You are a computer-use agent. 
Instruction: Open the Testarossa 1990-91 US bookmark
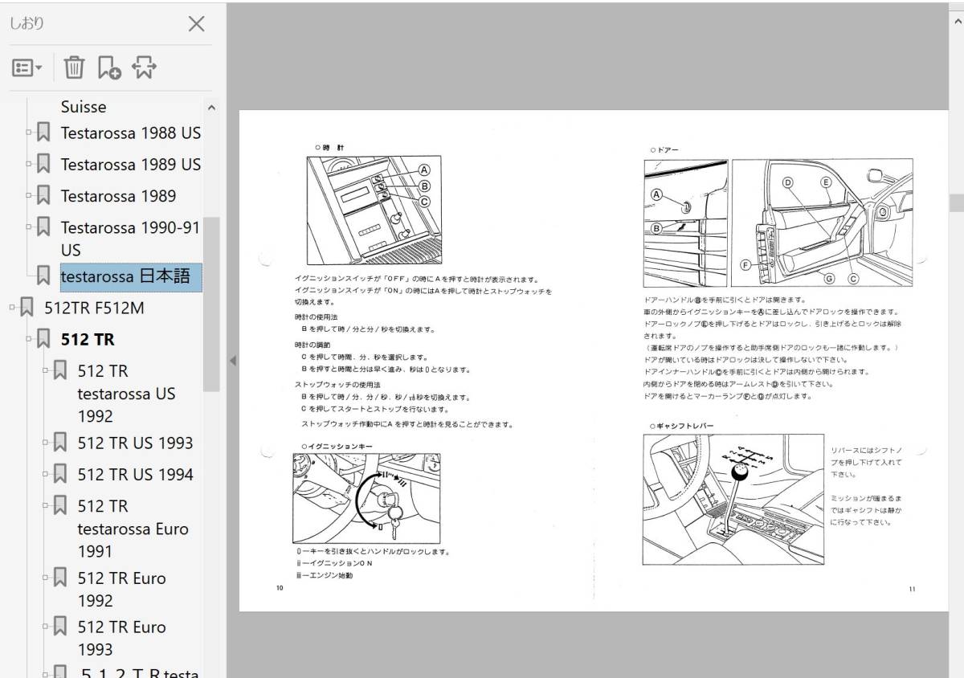pos(130,239)
